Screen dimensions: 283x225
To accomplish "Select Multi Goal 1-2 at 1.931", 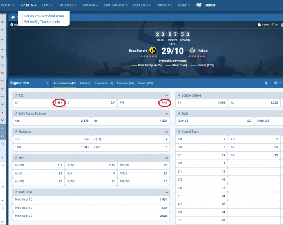I will (91, 200).
